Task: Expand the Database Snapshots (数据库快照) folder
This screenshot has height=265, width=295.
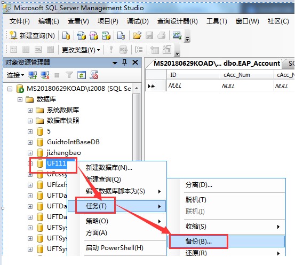Action: [x=30, y=121]
